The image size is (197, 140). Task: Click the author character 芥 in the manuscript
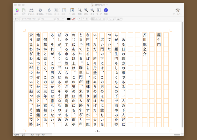click(x=145, y=35)
